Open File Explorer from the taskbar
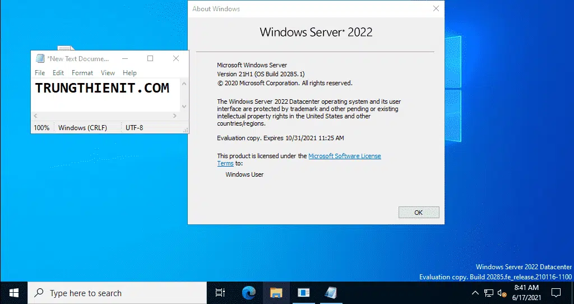This screenshot has height=304, width=574. [276, 292]
